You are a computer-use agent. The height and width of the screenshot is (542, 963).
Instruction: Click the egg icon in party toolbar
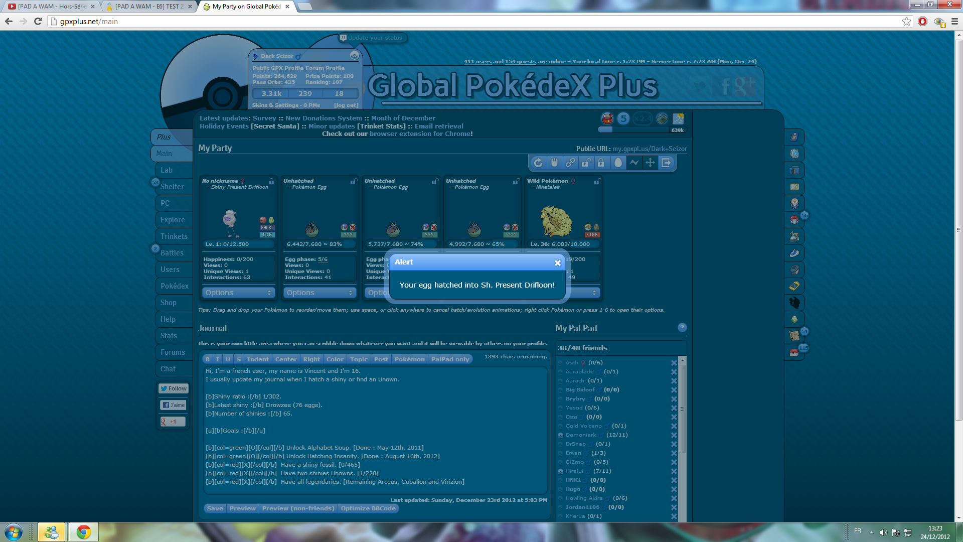(x=618, y=163)
